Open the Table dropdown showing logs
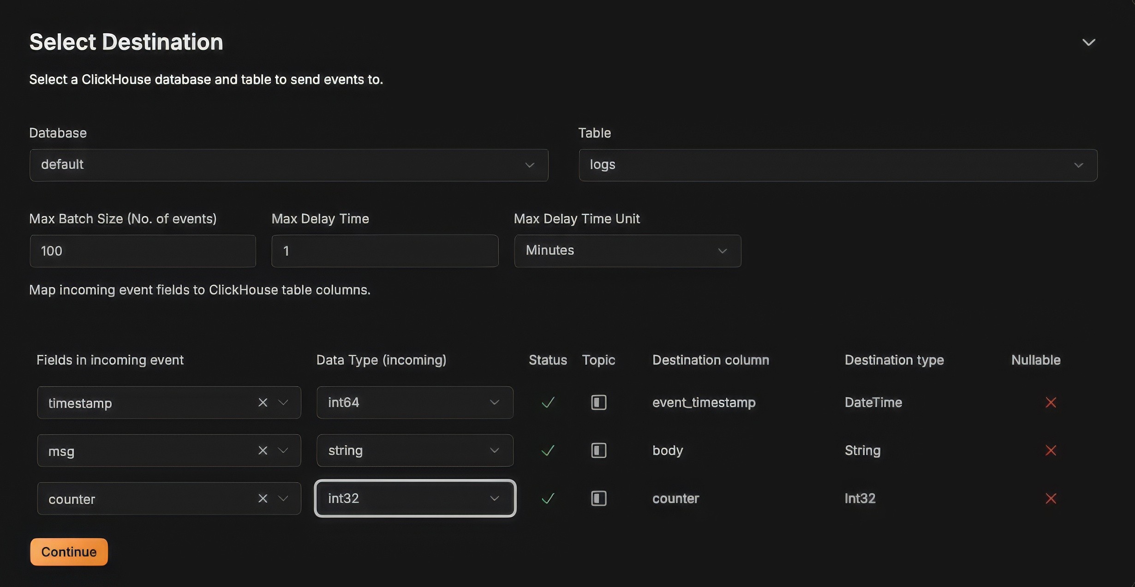This screenshot has height=587, width=1135. (838, 165)
